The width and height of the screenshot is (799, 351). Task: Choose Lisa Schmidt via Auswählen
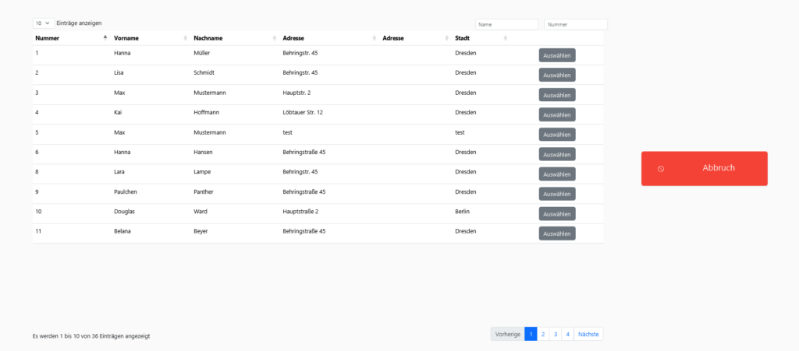(556, 75)
